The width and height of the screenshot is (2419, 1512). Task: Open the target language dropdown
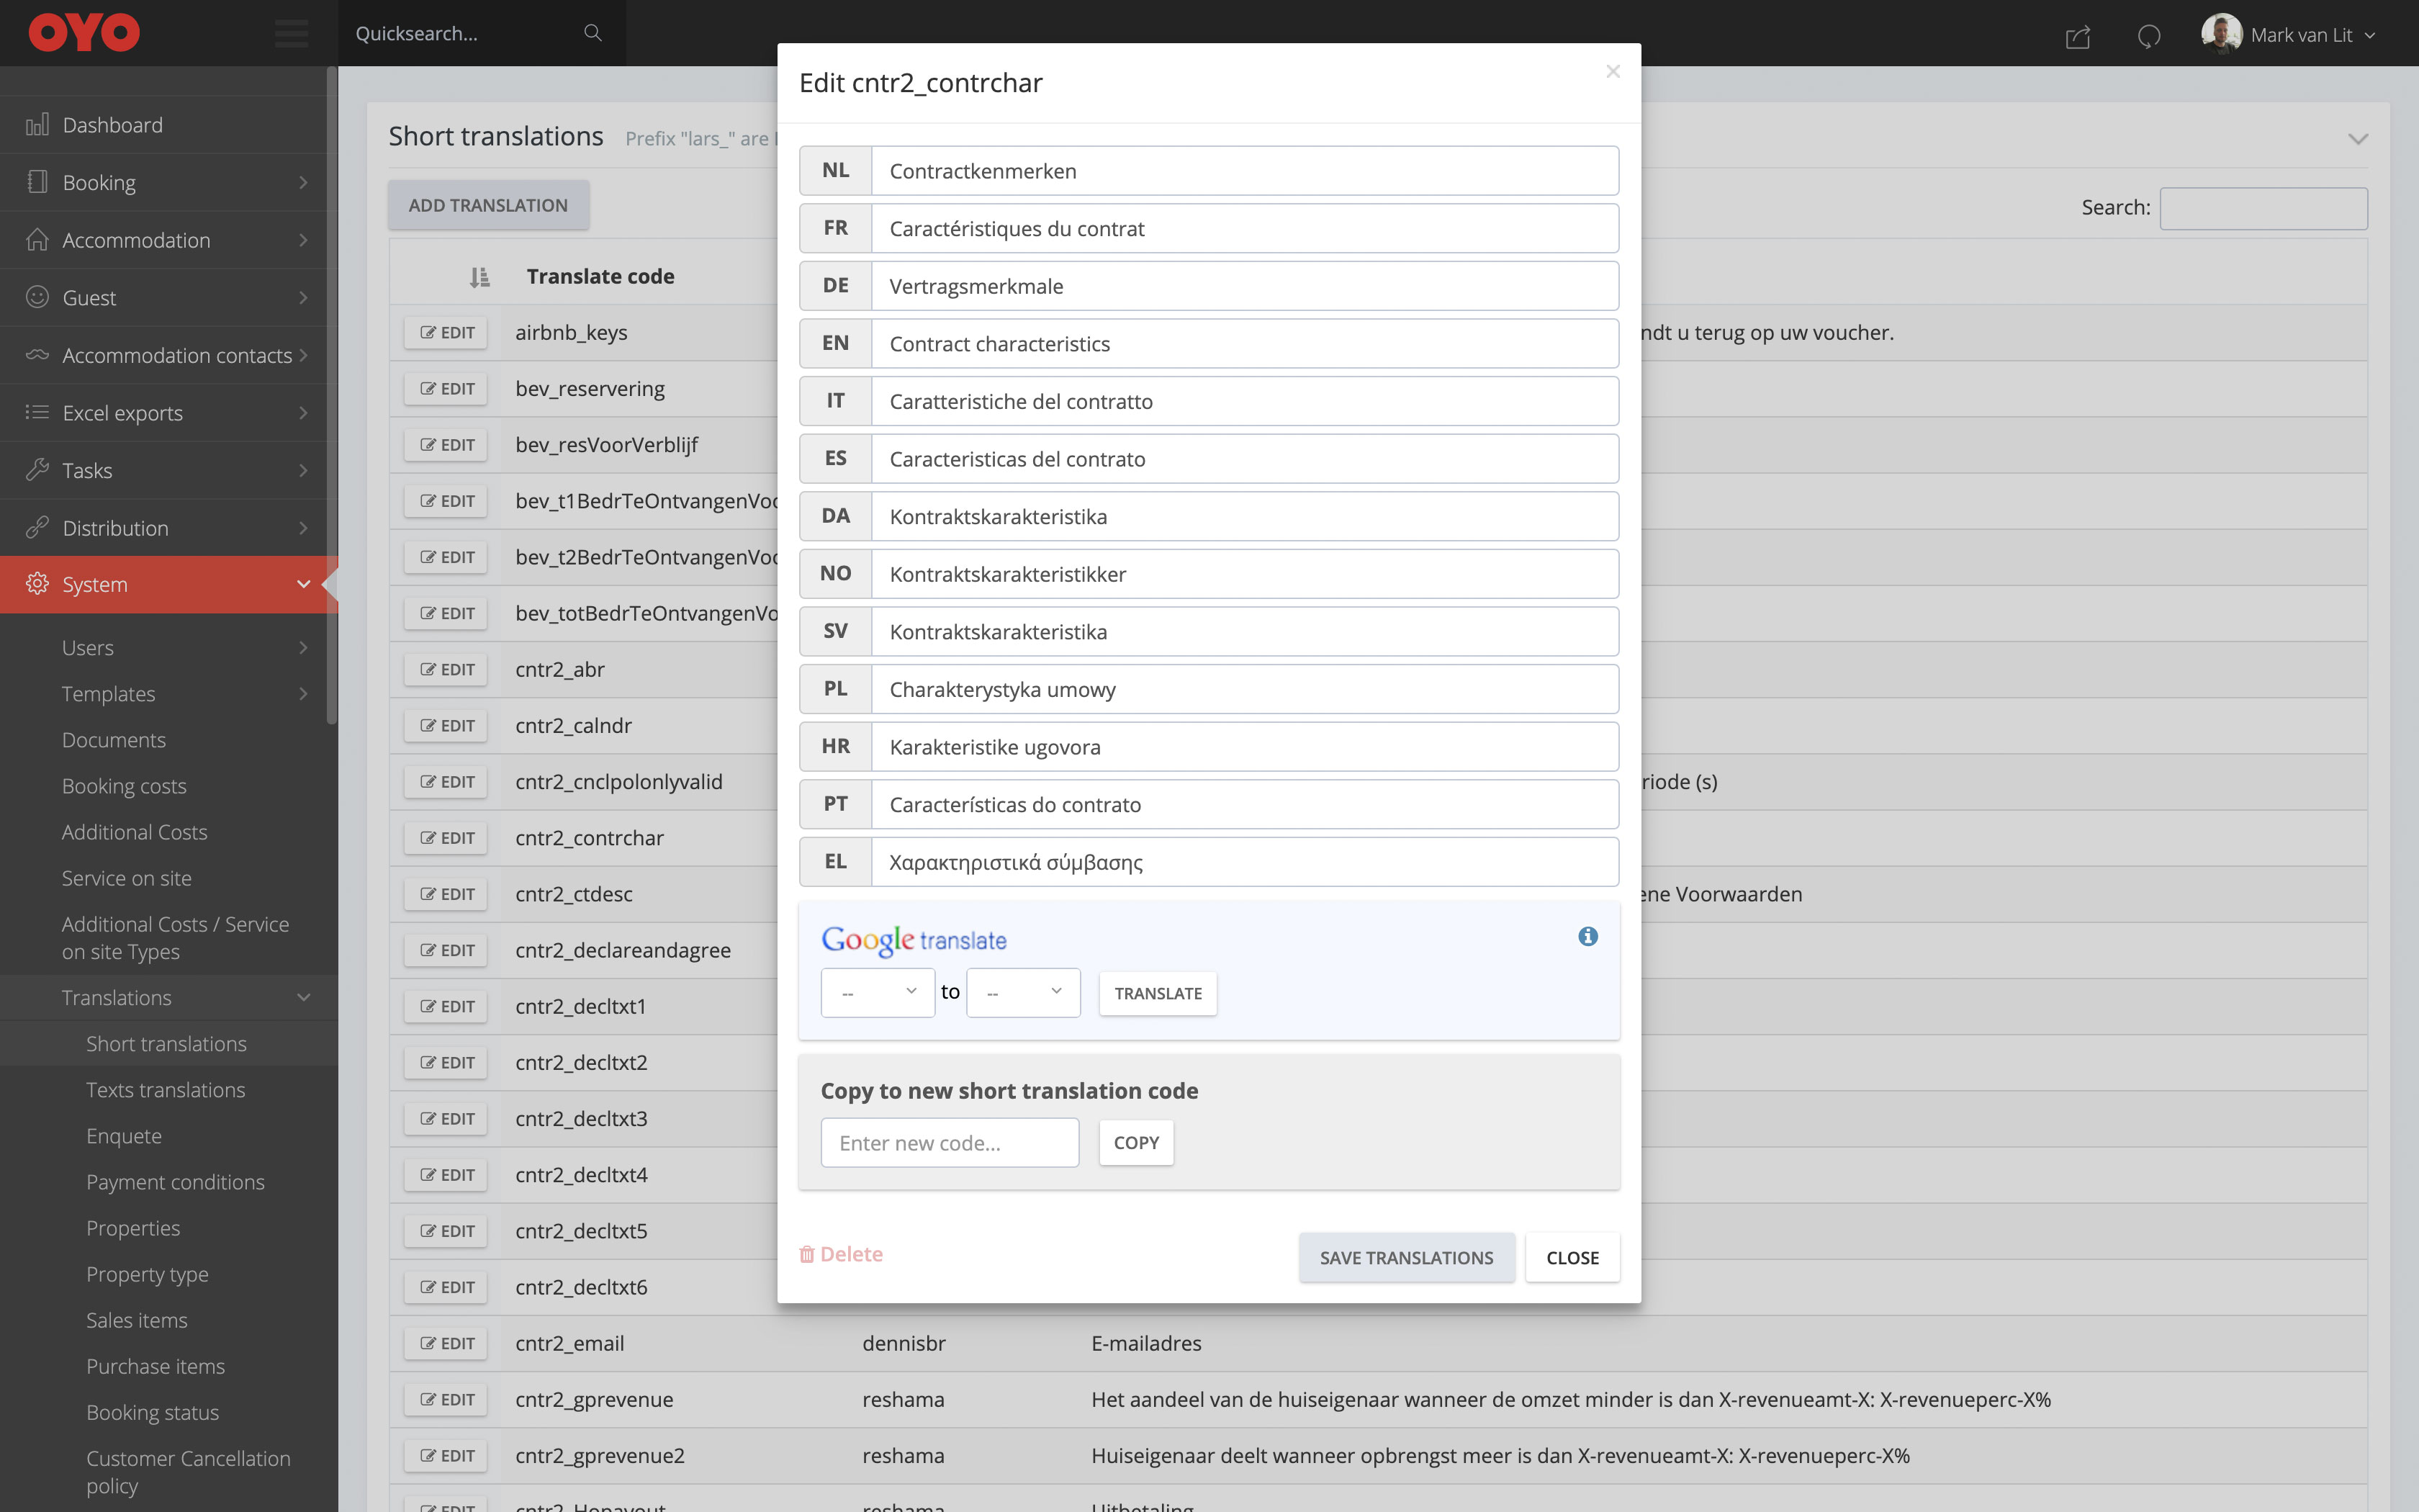pyautogui.click(x=1022, y=992)
